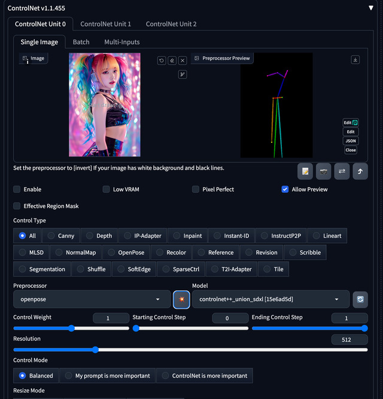Enable the ControlNet unit checkbox
The height and width of the screenshot is (399, 383).
click(x=17, y=189)
